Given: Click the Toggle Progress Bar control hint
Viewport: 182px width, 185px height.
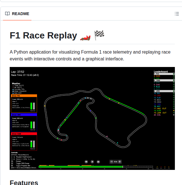Looking at the screenshot, I should (23, 166).
